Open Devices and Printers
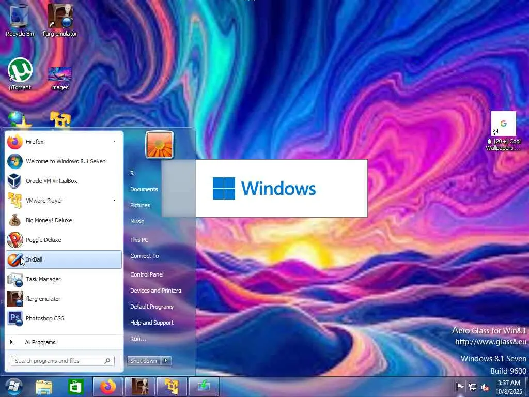The image size is (529, 397). [x=155, y=291]
